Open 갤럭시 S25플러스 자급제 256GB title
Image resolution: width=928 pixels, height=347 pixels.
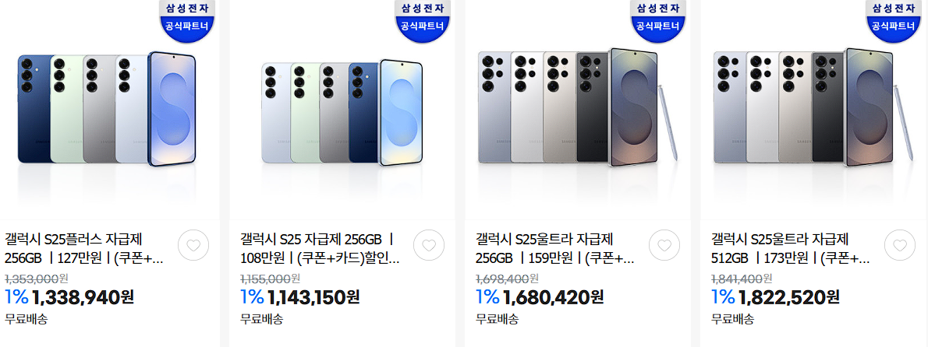point(84,248)
